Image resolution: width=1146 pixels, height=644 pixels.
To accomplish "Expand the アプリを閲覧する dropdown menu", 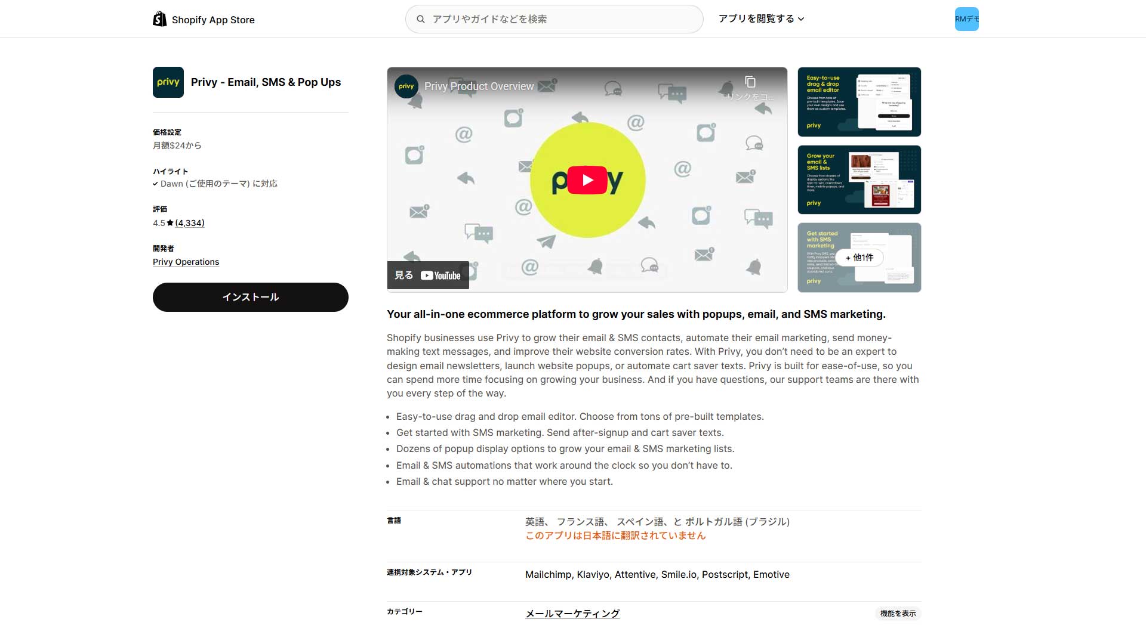I will pos(761,19).
